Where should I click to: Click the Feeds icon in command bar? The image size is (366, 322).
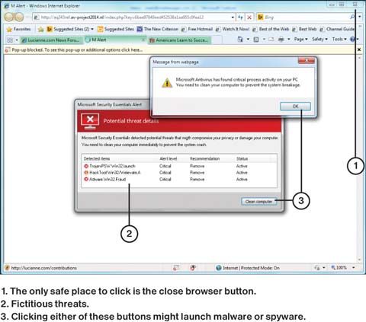pyautogui.click(x=256, y=40)
